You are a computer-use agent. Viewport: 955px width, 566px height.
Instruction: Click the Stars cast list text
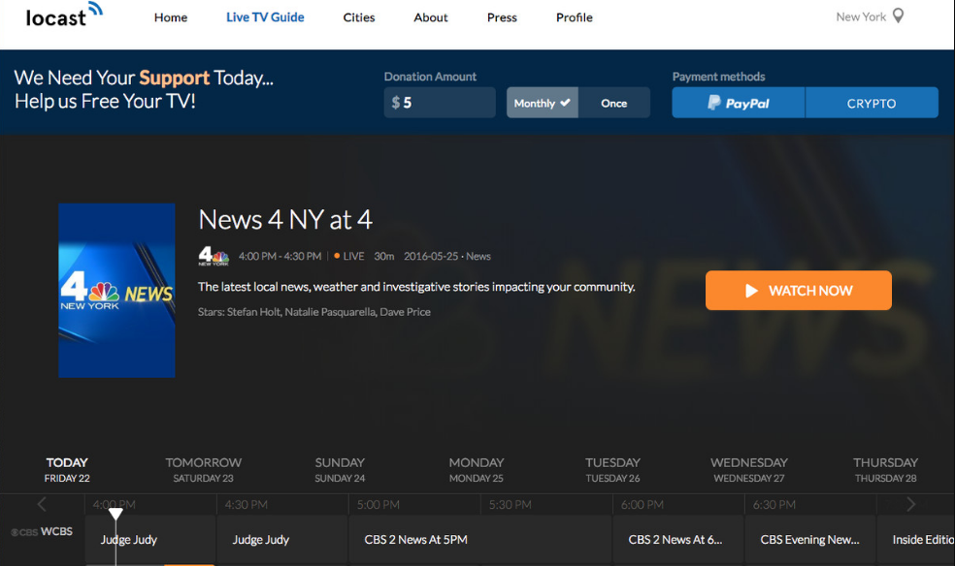pos(314,312)
